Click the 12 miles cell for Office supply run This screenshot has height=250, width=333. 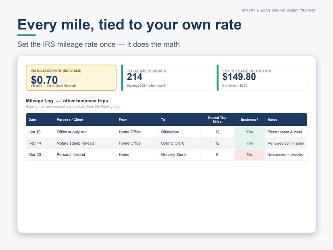coord(217,132)
